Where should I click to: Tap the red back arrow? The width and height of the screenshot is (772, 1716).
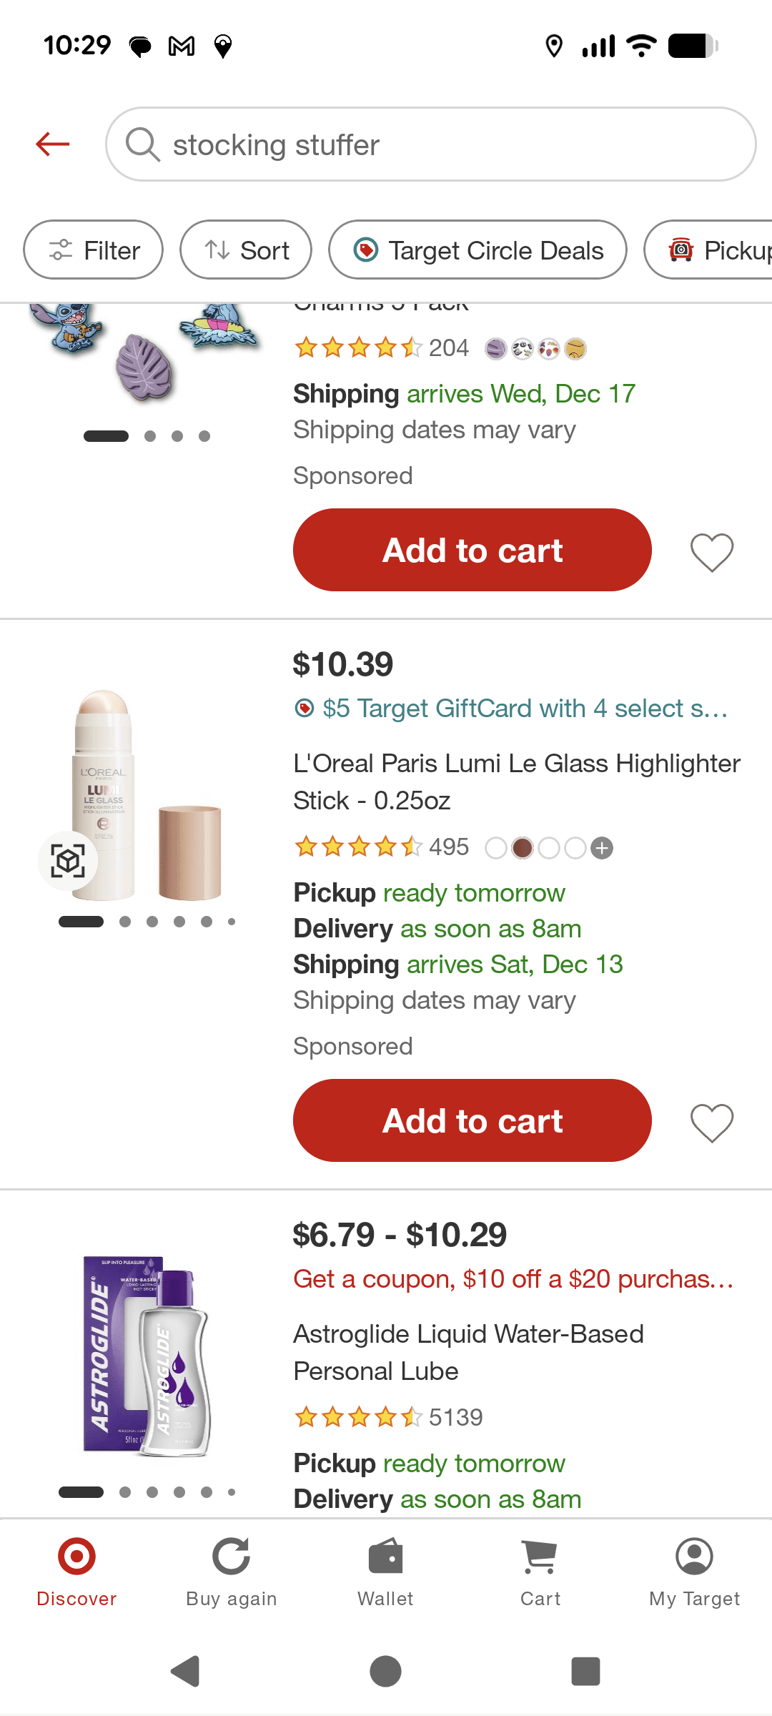click(53, 144)
